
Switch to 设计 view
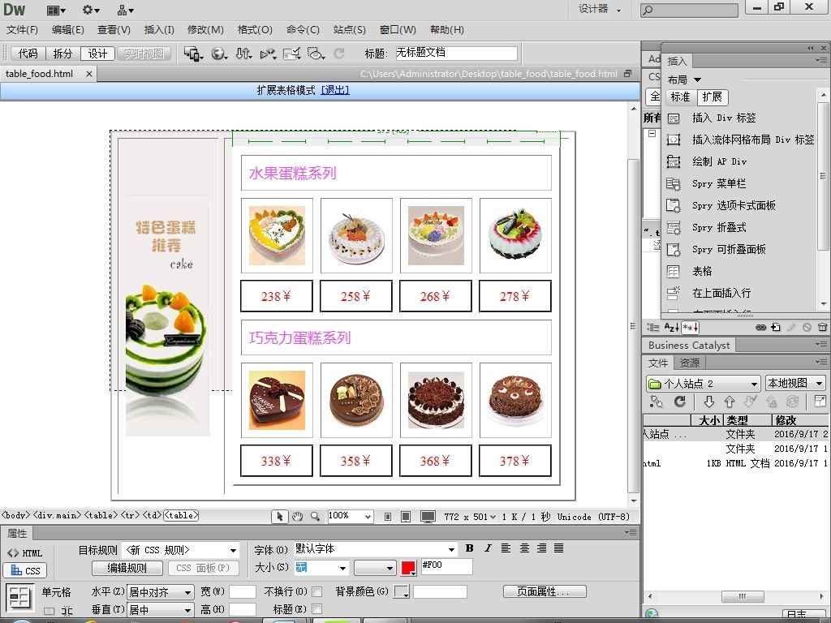point(97,54)
